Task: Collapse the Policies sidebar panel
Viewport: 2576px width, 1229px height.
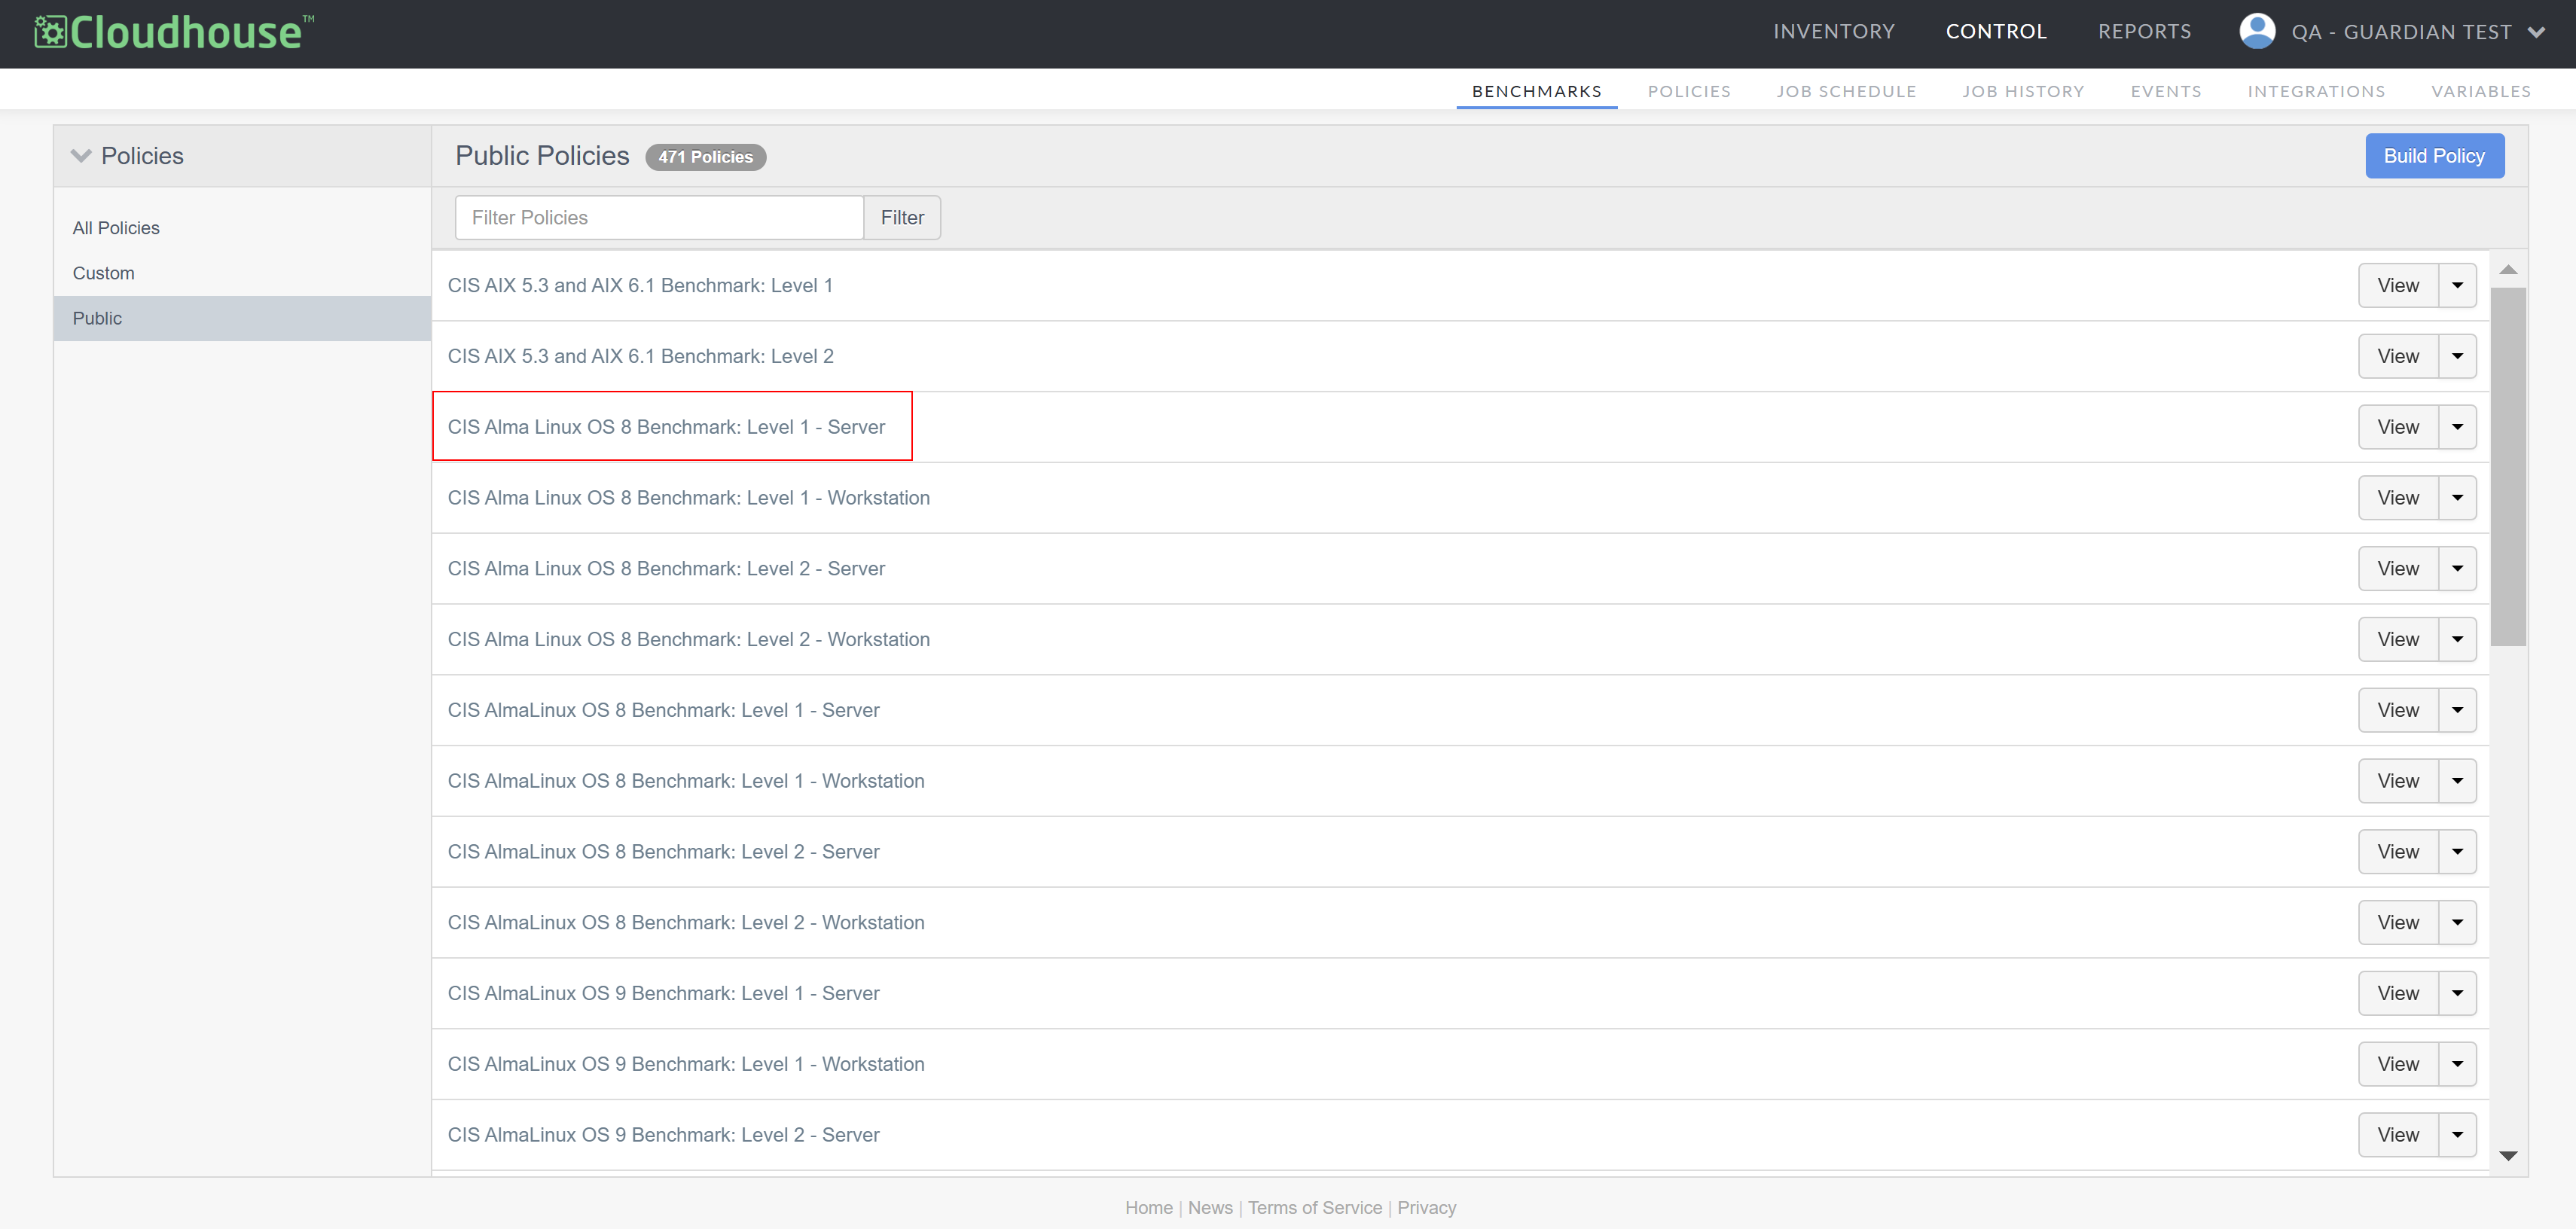Action: [x=81, y=156]
